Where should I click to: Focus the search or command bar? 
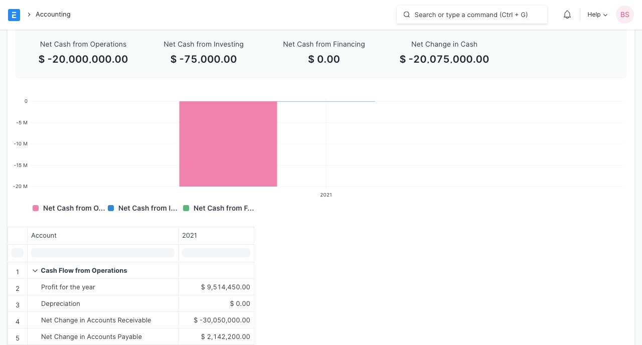point(471,15)
